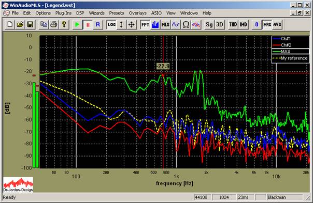313x203 pixels.
Task: Pause the measurement with the red pause icon
Action: coord(88,24)
